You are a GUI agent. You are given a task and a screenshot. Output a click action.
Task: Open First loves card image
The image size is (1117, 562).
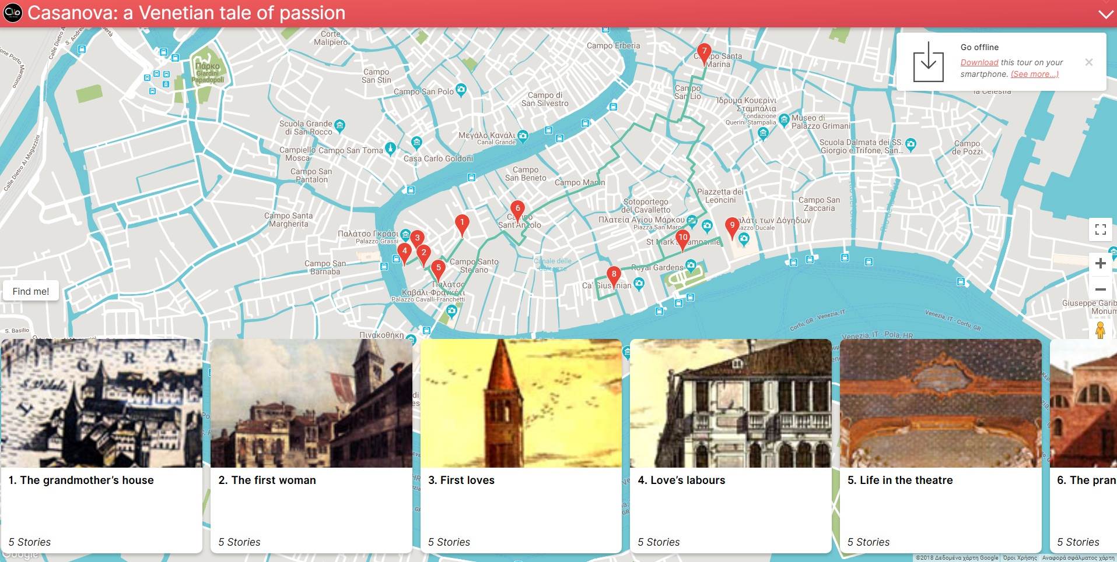[x=521, y=403]
